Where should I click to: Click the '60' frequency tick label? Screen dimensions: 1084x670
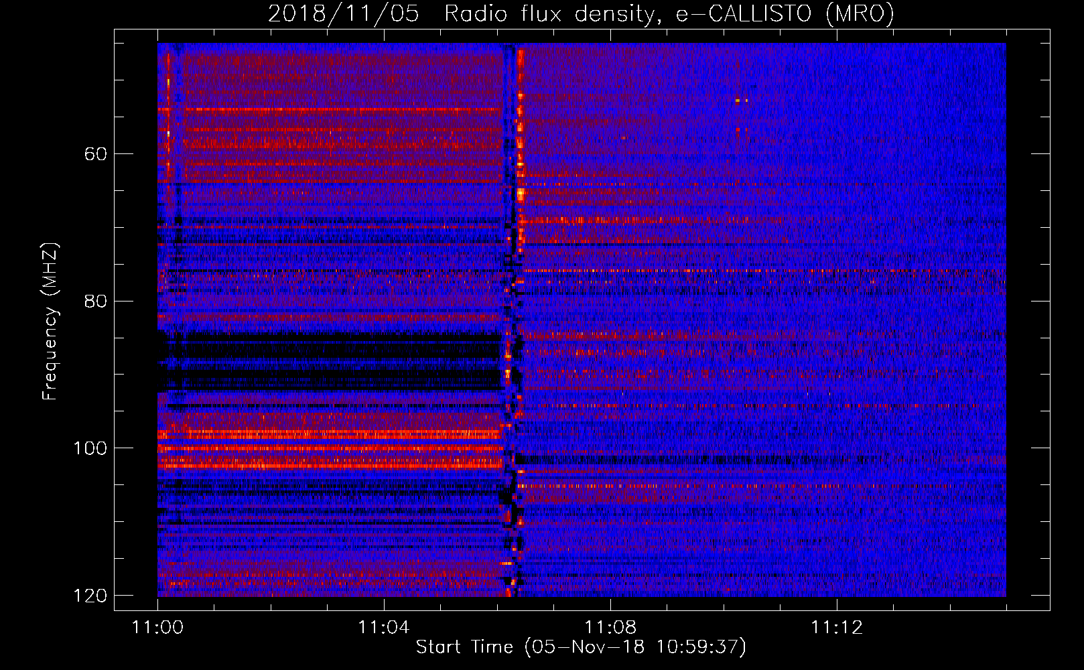pos(96,154)
